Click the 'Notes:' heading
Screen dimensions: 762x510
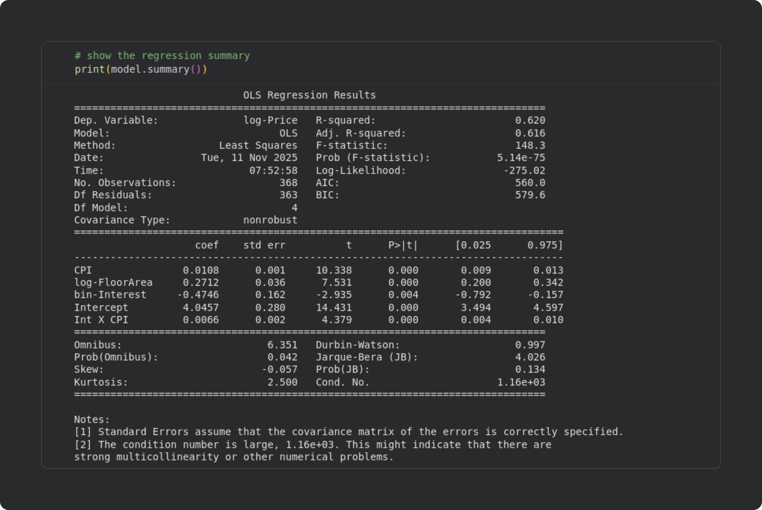click(92, 419)
